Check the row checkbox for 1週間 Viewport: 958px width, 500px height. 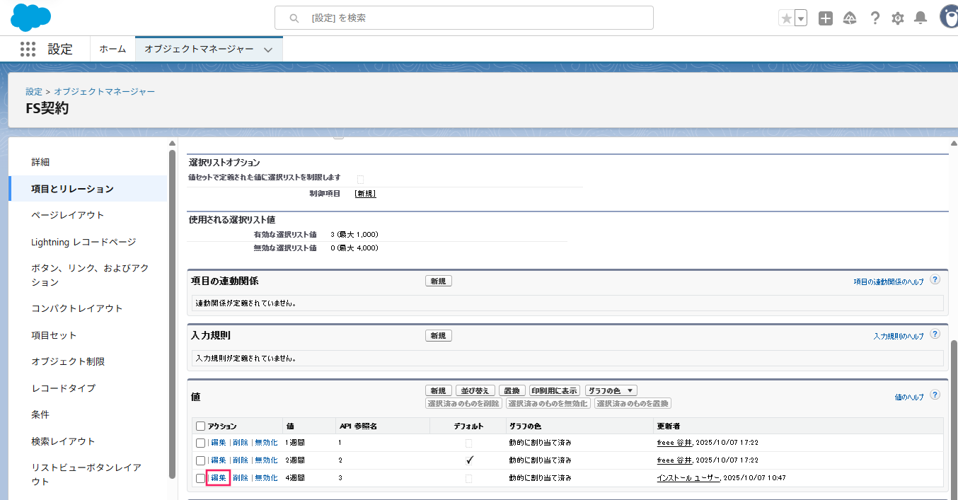(201, 443)
